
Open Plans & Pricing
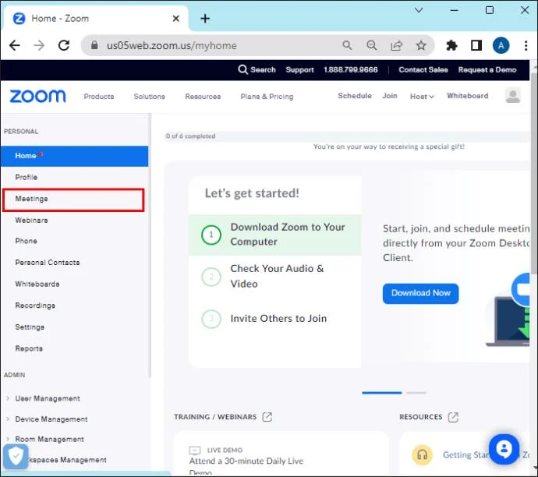point(267,97)
